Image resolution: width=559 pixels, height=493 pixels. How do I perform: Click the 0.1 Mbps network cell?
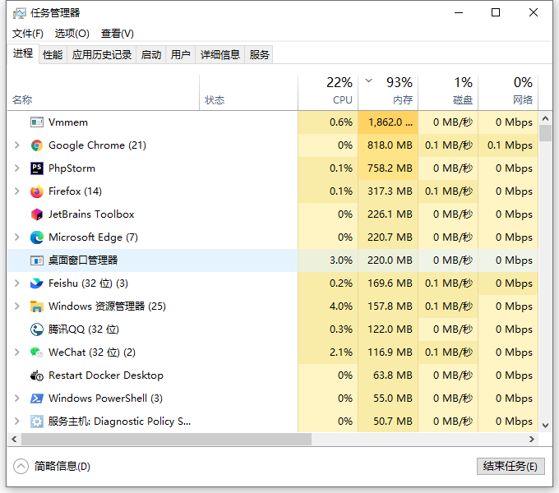[x=508, y=145]
